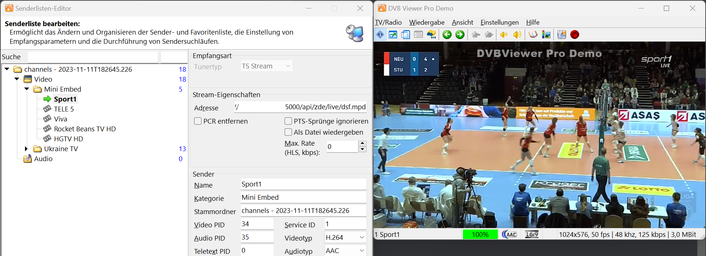The width and height of the screenshot is (706, 256).
Task: Click the 16:9 aspect ratio status icon
Action: pos(532,234)
